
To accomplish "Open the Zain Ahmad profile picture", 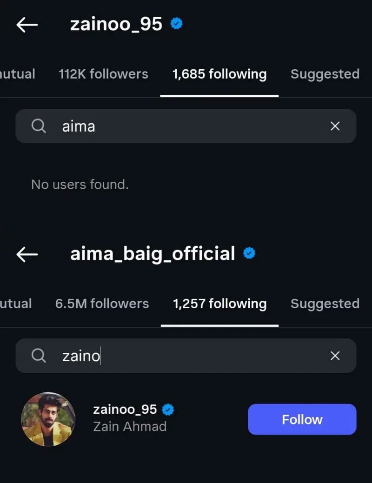I will tap(48, 419).
